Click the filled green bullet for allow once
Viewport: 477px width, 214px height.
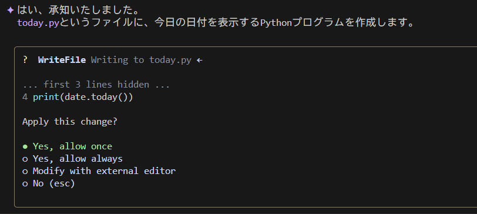coord(25,147)
